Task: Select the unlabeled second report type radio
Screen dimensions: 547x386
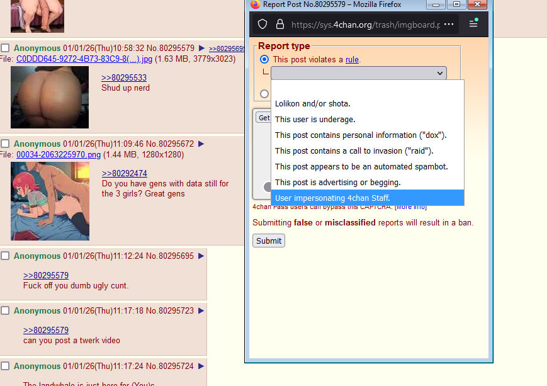Action: (264, 94)
